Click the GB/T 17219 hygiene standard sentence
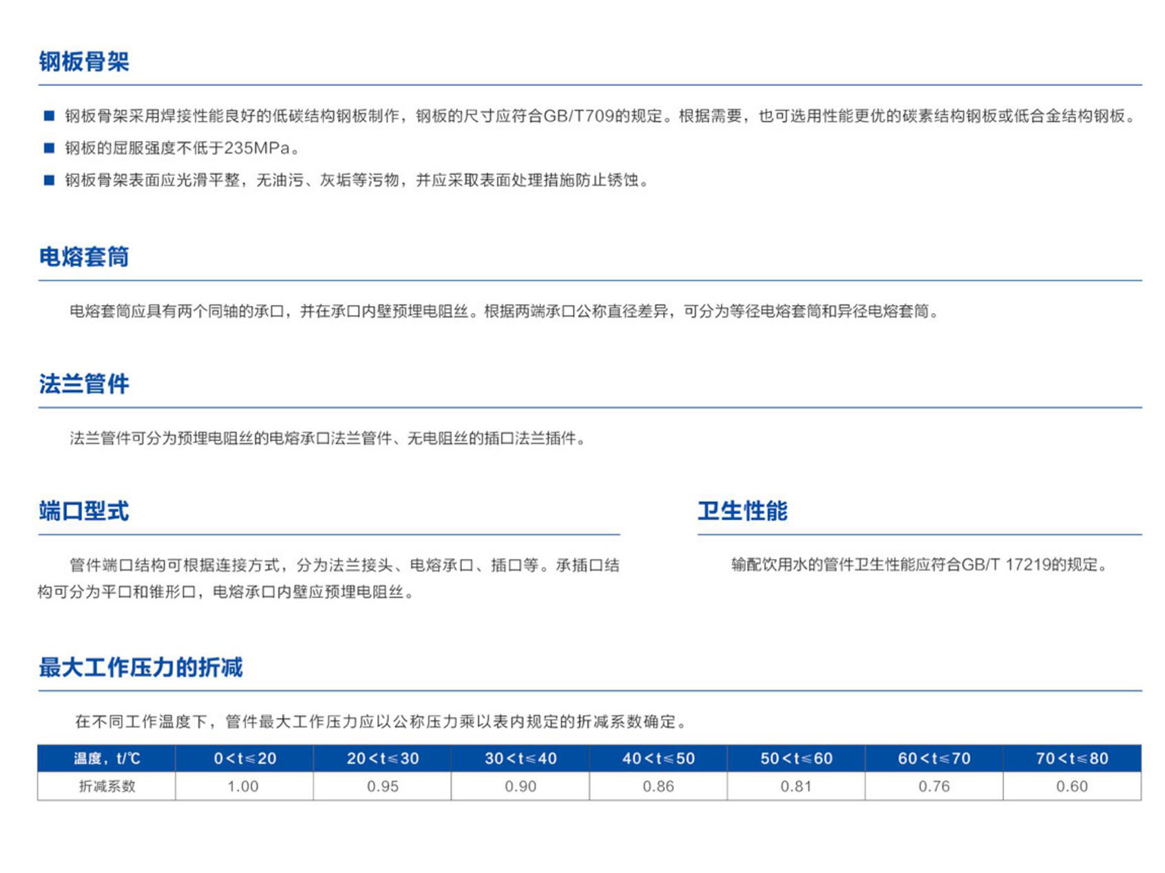1165x873 pixels. [920, 565]
